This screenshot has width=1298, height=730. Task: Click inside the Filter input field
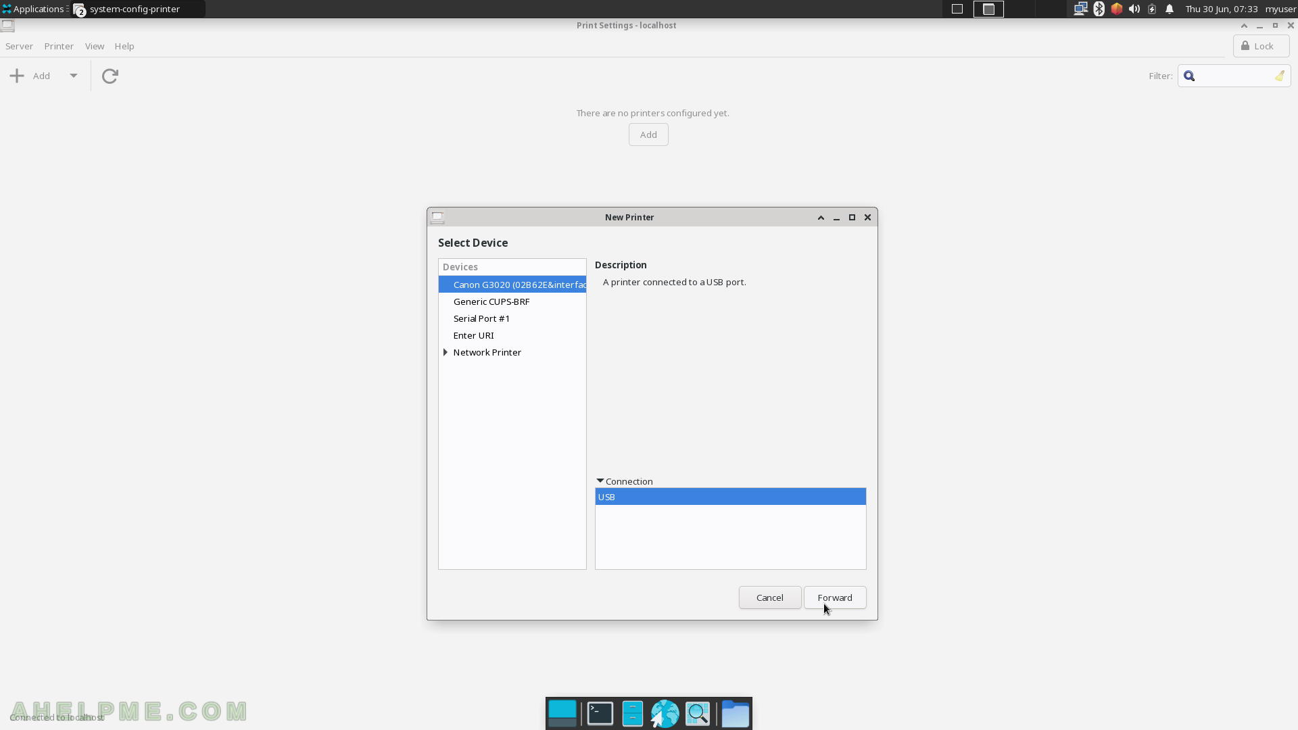[1234, 76]
